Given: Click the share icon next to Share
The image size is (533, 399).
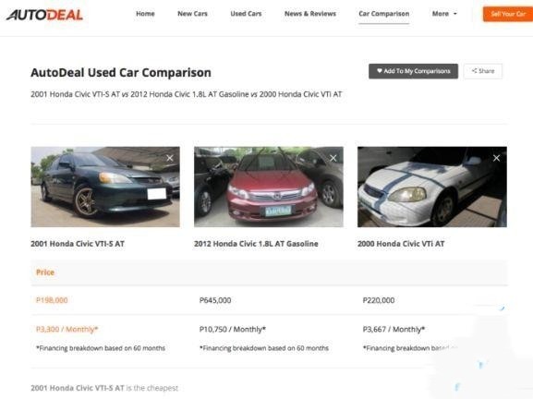Looking at the screenshot, I should pos(474,71).
